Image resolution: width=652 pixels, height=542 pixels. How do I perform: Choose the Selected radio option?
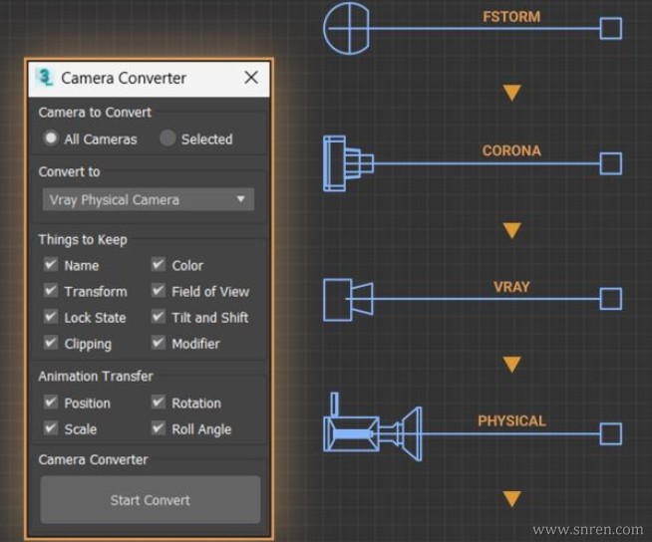[167, 138]
